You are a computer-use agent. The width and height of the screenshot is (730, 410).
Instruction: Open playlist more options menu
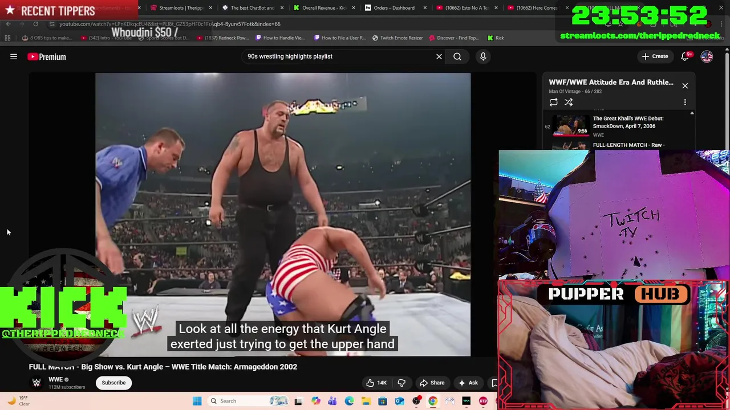685,102
